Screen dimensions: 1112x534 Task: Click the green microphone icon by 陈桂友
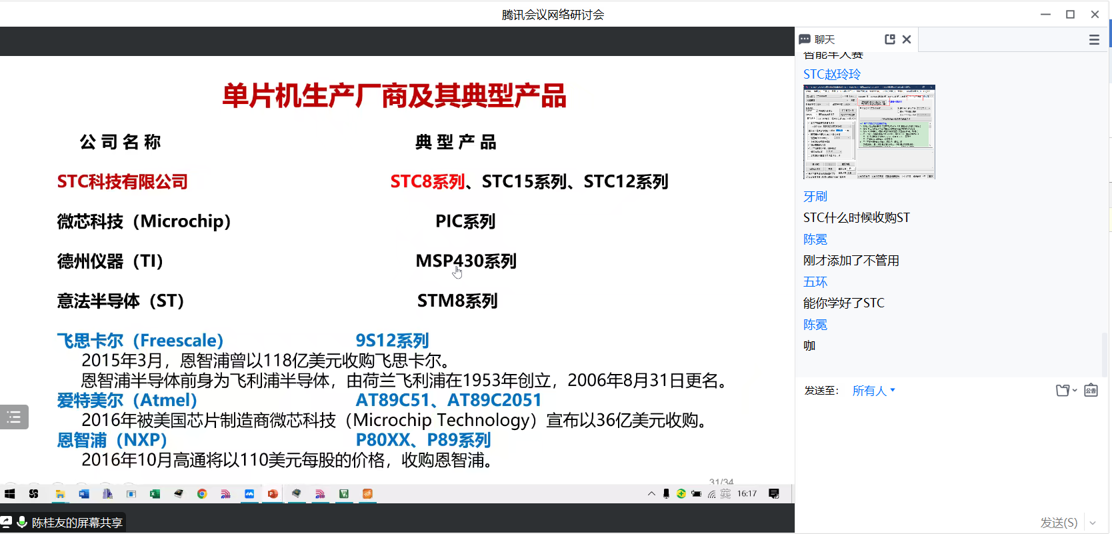(x=22, y=522)
